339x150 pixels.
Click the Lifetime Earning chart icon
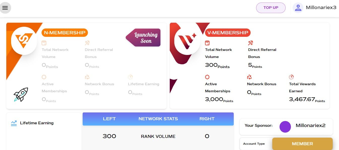[14, 123]
